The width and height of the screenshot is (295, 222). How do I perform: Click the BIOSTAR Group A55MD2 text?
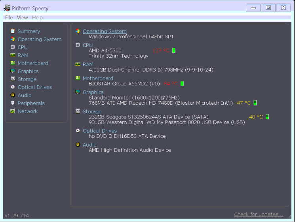(124, 84)
